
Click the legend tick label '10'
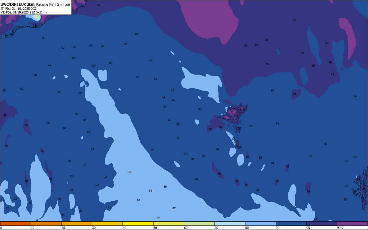tap(32, 228)
